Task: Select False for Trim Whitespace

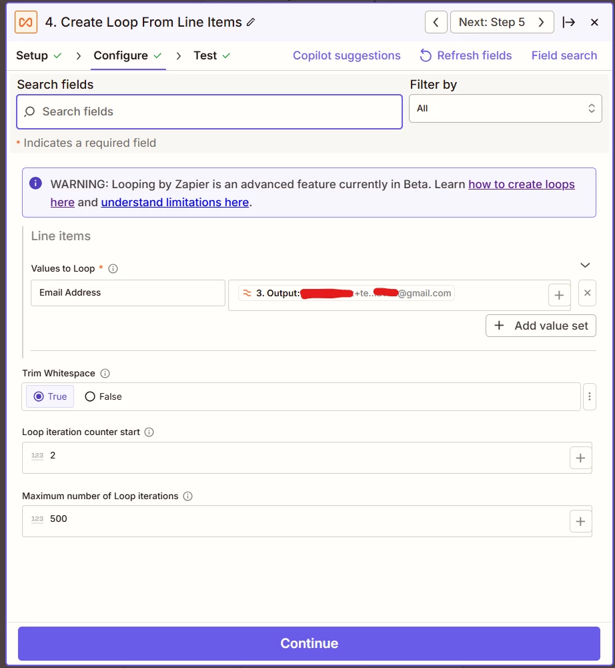Action: tap(103, 396)
